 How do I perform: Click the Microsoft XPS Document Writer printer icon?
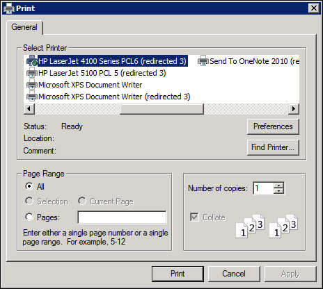pos(32,85)
